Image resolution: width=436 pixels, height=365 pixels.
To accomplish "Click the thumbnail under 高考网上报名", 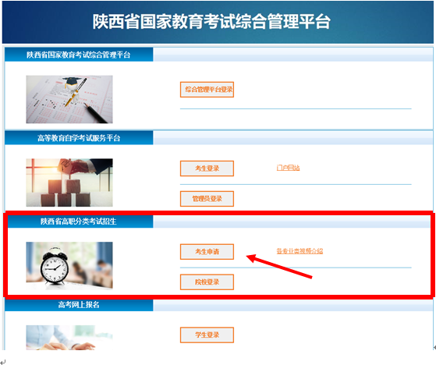I will (69, 338).
